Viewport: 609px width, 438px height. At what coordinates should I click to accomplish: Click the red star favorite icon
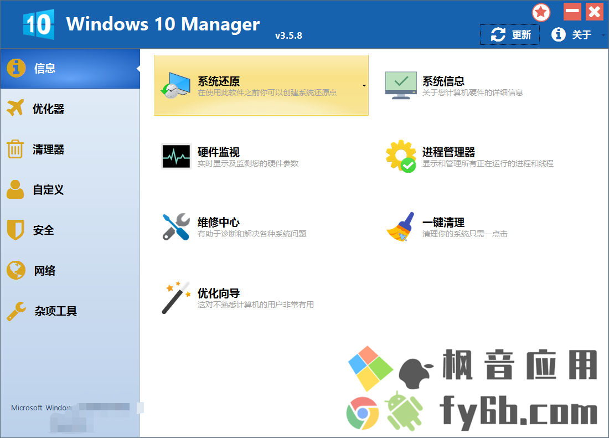click(x=541, y=12)
